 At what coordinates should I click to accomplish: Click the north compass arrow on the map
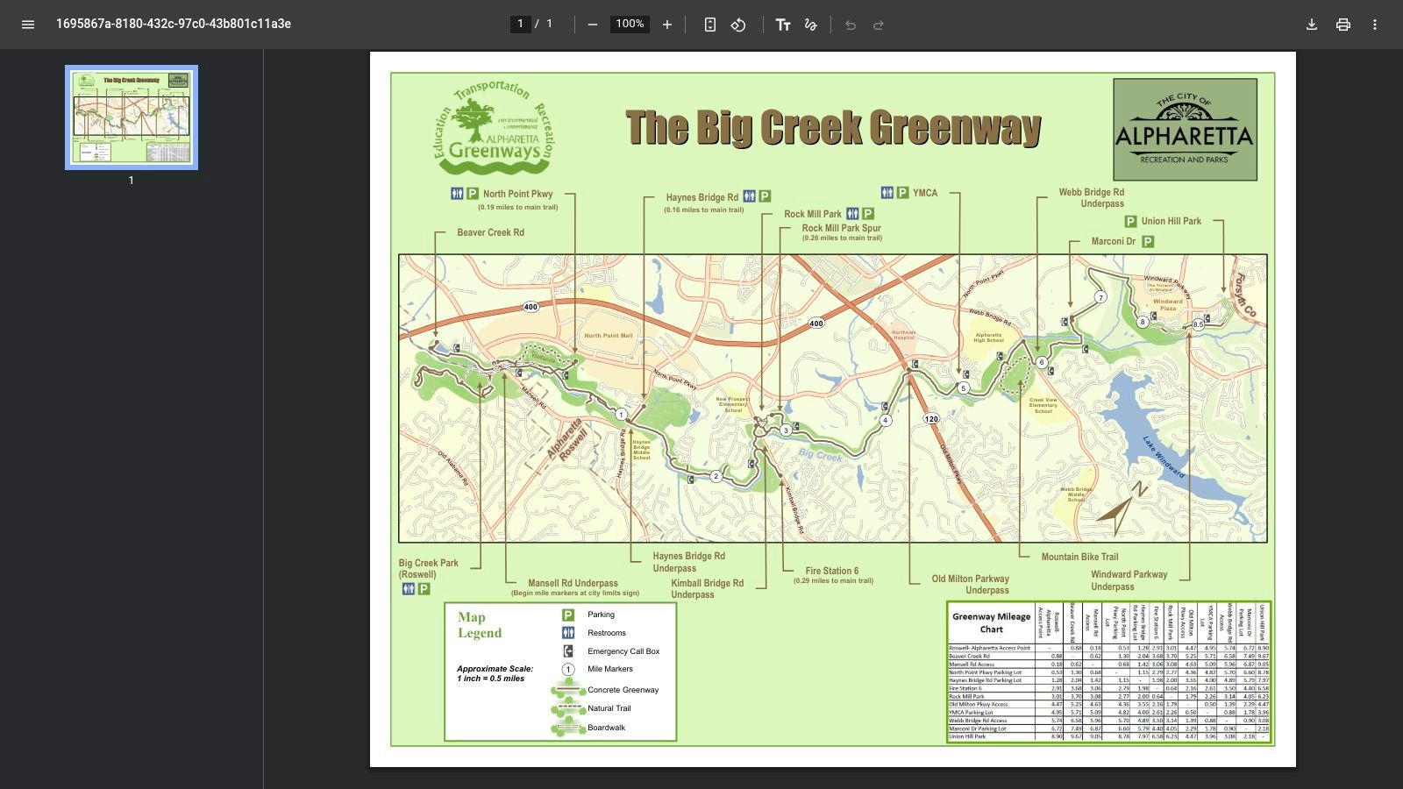pos(1122,508)
